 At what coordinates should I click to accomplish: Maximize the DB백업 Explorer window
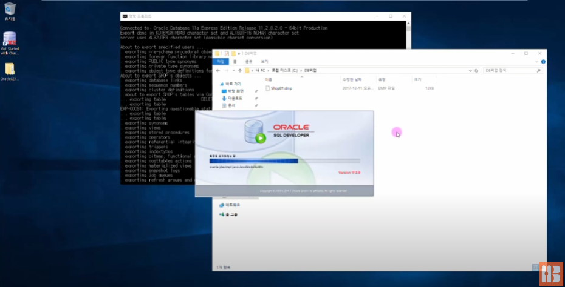(x=526, y=53)
